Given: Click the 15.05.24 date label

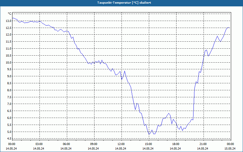Looking at the screenshot, I should (230, 148).
